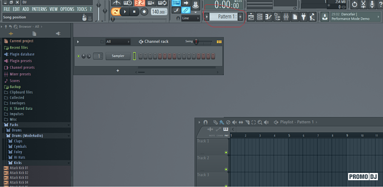The height and width of the screenshot is (187, 383).
Task: Open the Playlist view from toolbar
Action: coord(251,17)
